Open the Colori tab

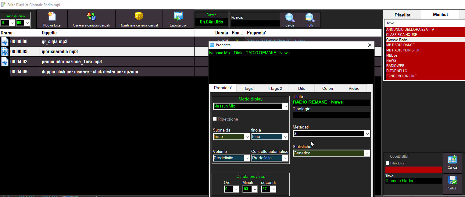coord(327,88)
